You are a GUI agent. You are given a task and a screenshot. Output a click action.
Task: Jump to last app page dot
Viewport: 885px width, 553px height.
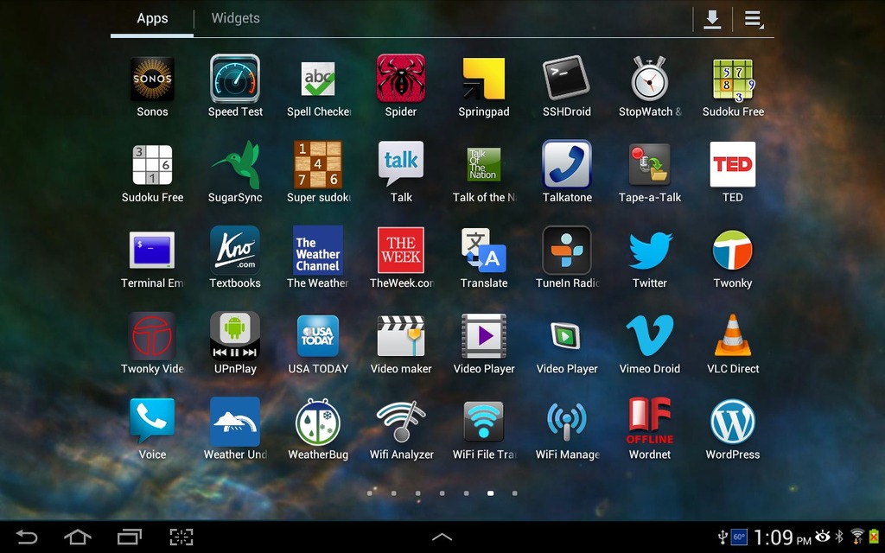515,493
